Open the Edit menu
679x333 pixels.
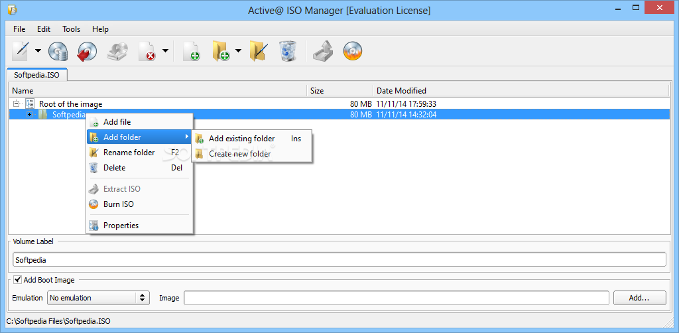click(x=44, y=29)
